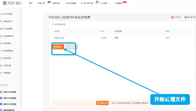Click the 1个文件等待去除 status text
Screen dimensions: 196x111
click(58, 24)
